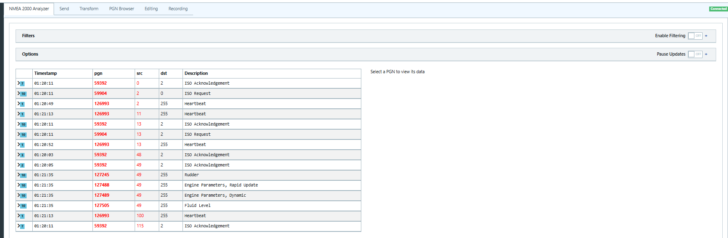
Task: Click the green Connected status badge
Action: (718, 9)
